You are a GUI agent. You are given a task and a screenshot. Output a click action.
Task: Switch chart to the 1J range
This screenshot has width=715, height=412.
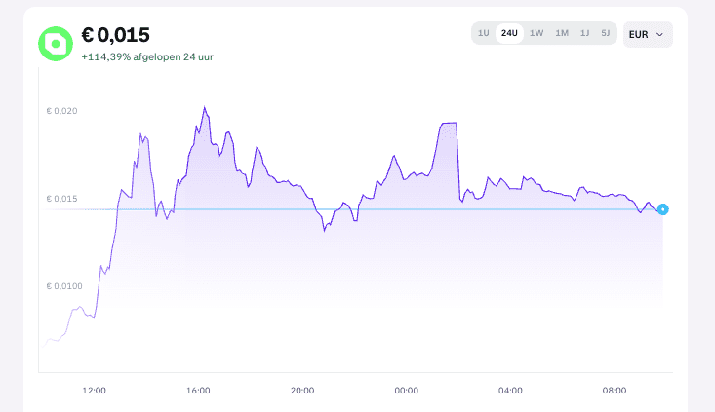point(584,33)
